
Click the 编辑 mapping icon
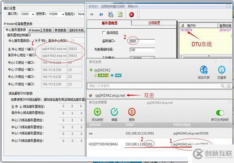pos(114,112)
